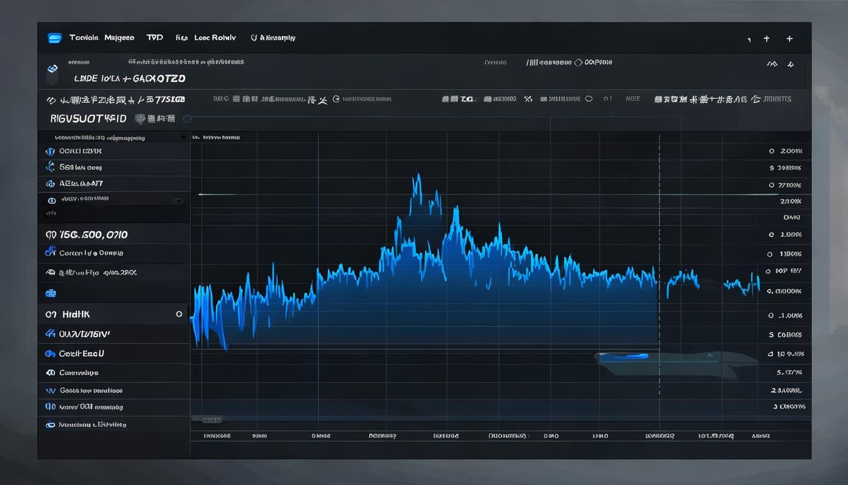Image resolution: width=848 pixels, height=485 pixels.
Task: Click the "Mmmm fmoee" chart header label
Action: 221,137
